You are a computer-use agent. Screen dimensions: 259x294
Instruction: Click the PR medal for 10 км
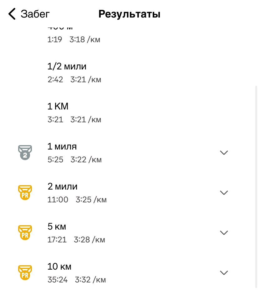point(25,272)
